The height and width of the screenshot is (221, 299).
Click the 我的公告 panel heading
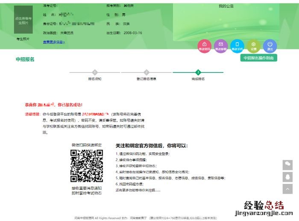(226, 6)
